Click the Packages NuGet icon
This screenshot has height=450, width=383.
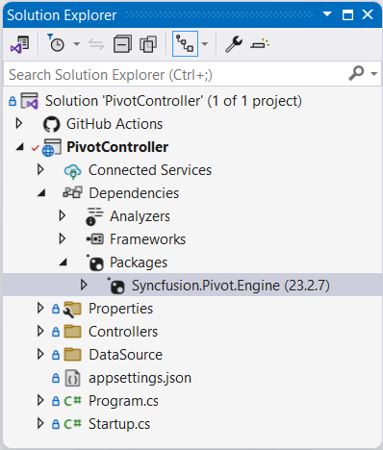95,262
